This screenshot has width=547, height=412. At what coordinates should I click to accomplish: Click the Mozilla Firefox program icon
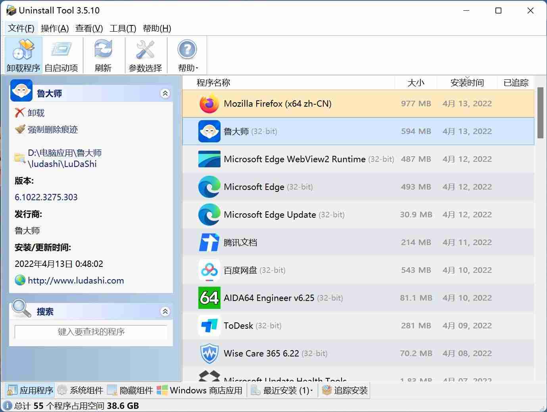(209, 103)
